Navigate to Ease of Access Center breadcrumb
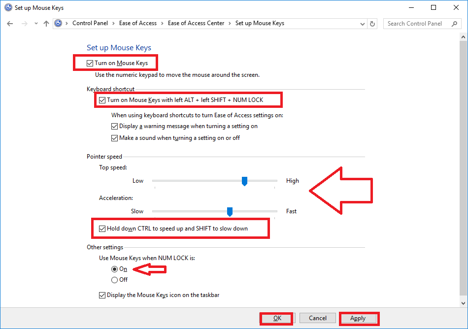 pyautogui.click(x=196, y=23)
